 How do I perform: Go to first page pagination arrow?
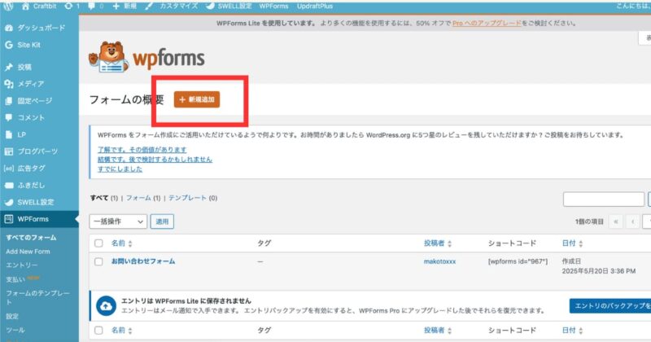click(x=616, y=221)
